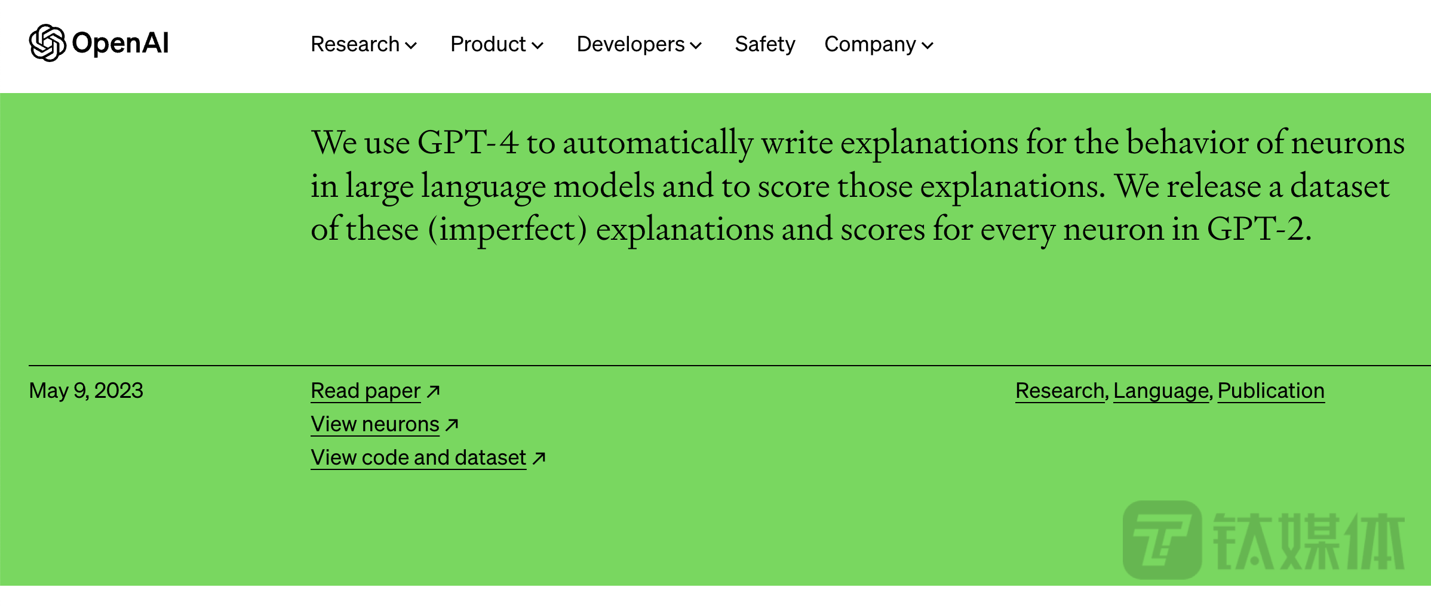Screen dimensions: 1431x606
Task: Click the arrow icon after View code and dataset
Action: pyautogui.click(x=539, y=458)
